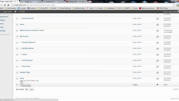Open the browser home page button

[8, 5]
